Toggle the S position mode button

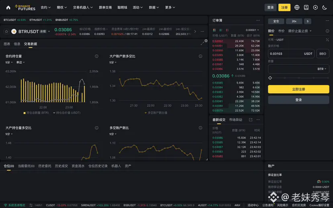[x=308, y=21]
